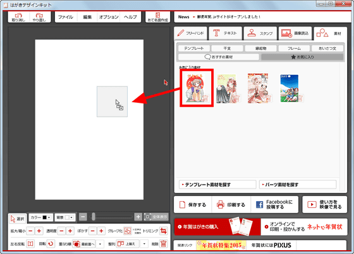Open the カラー color dropdown
The width and height of the screenshot is (354, 254).
[41, 217]
